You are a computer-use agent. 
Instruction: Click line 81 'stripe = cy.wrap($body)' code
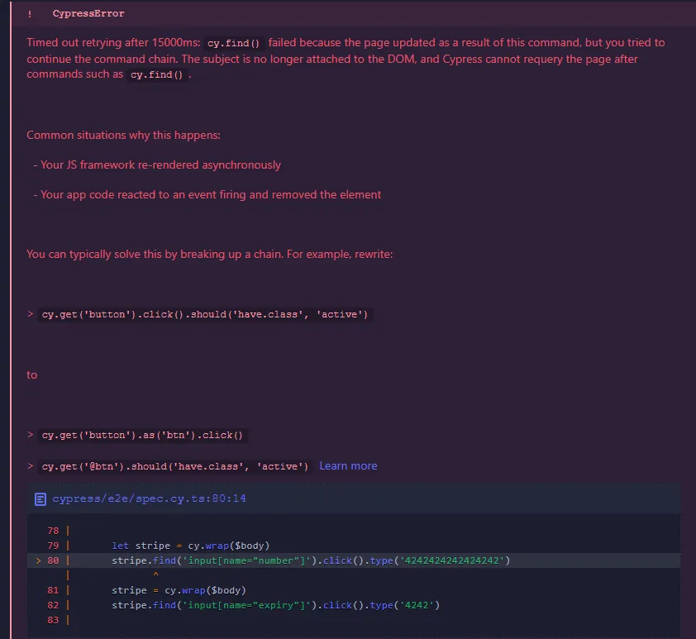(179, 590)
